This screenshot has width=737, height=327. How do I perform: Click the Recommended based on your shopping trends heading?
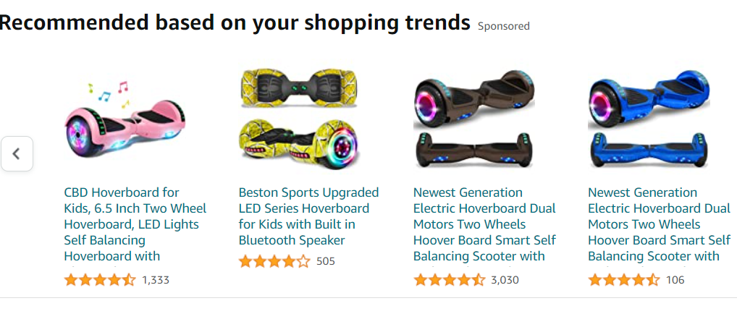(x=235, y=22)
